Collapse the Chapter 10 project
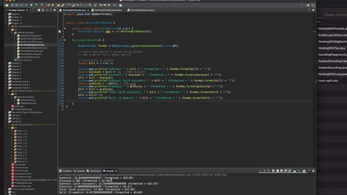347x195 pixels. (x=6, y=23)
